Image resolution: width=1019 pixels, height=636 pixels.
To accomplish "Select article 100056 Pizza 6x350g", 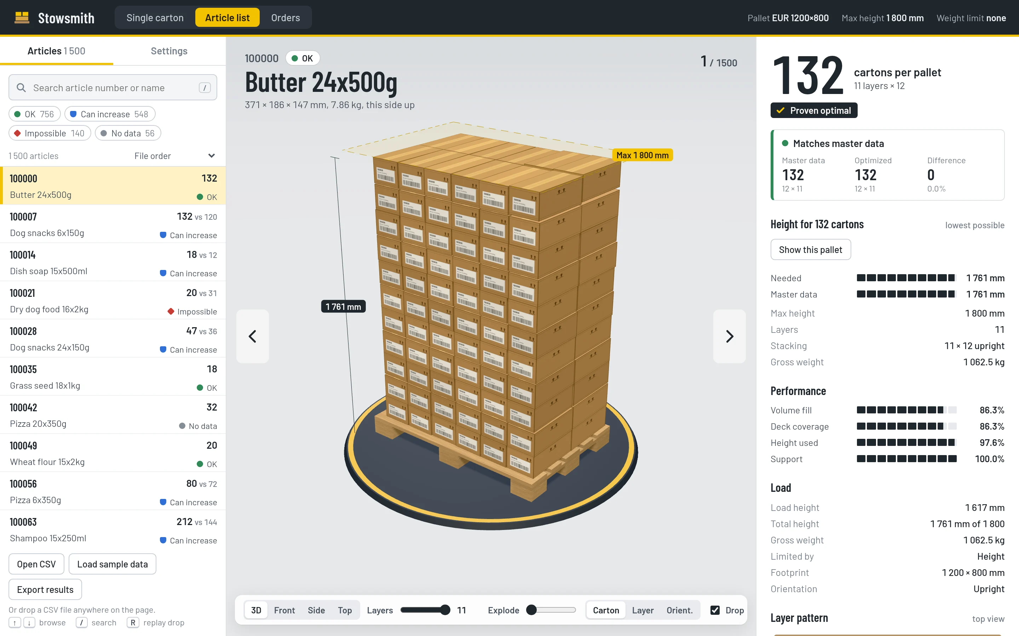I will click(113, 491).
